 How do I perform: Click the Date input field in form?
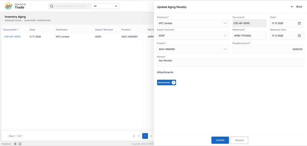point(287,23)
